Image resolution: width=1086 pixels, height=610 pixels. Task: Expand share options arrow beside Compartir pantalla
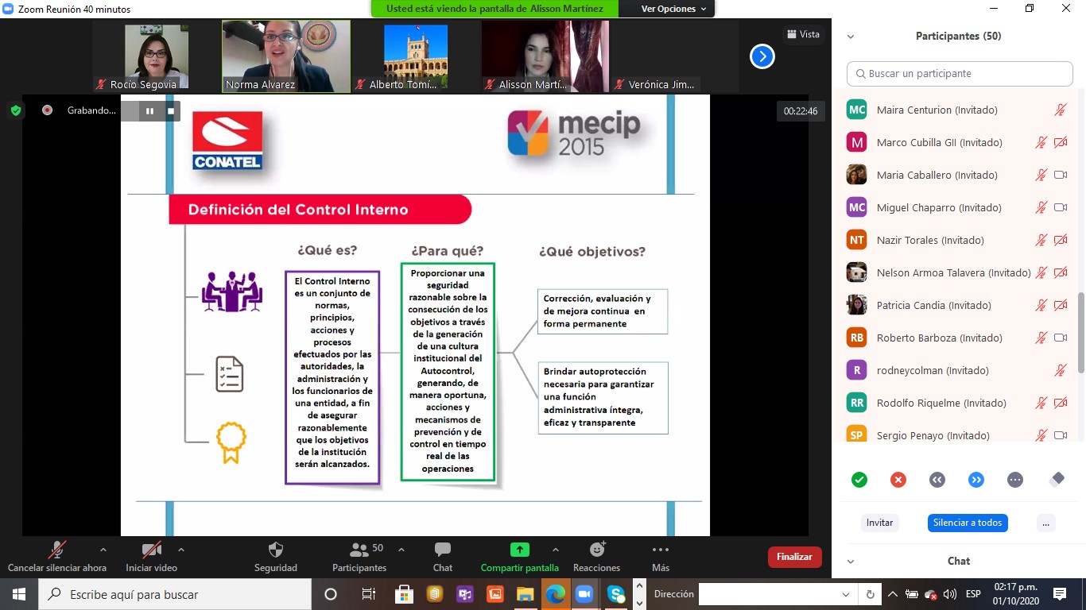(555, 550)
